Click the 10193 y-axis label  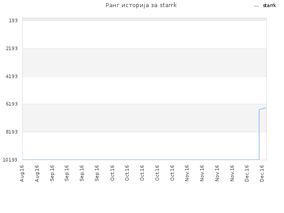pyautogui.click(x=10, y=160)
